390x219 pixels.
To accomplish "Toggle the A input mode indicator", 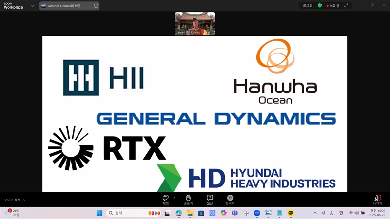I will pyautogui.click(x=331, y=213).
